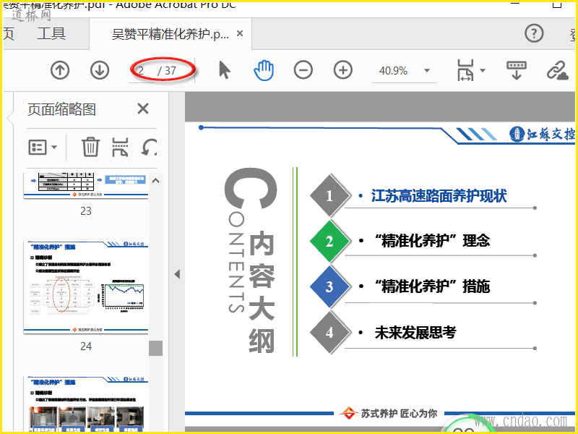
Task: Click 苏式养护 匠心为你 footer text
Action: (x=399, y=413)
